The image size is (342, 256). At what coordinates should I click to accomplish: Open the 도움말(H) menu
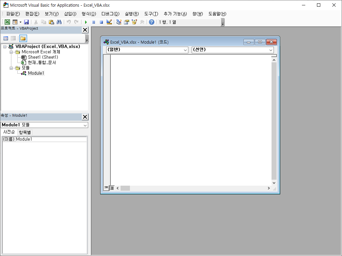[x=217, y=14]
